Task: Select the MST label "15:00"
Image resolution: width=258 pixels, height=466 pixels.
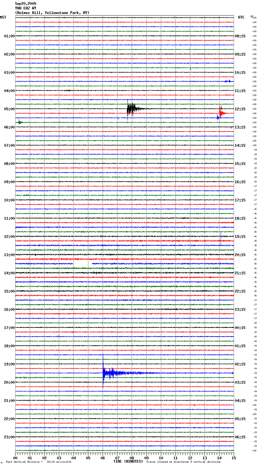Action: [9, 291]
